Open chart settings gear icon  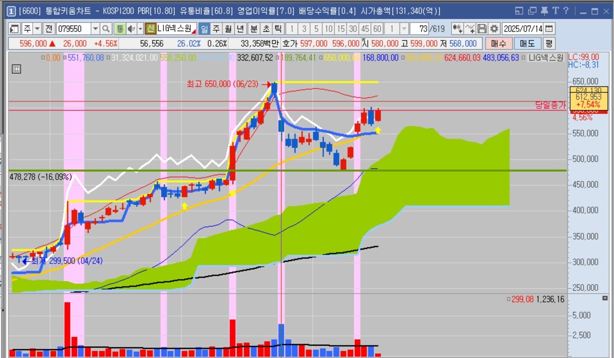tap(494, 29)
